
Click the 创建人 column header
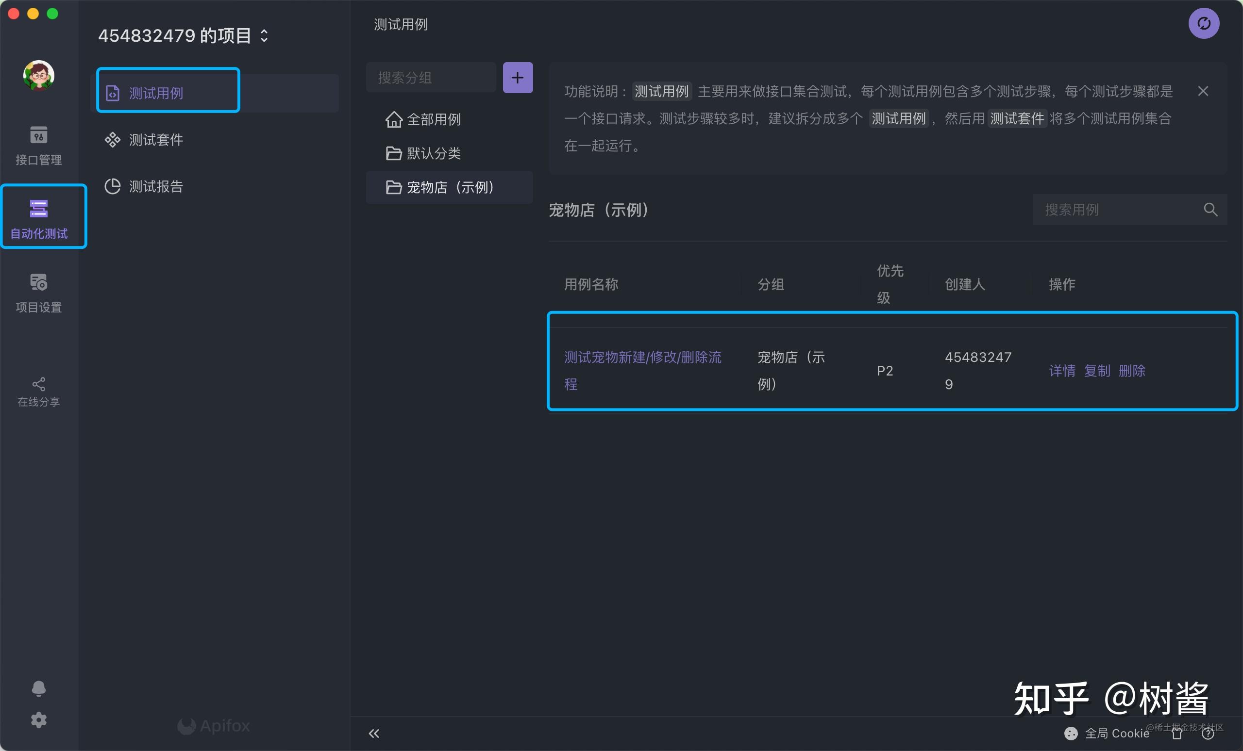[964, 284]
